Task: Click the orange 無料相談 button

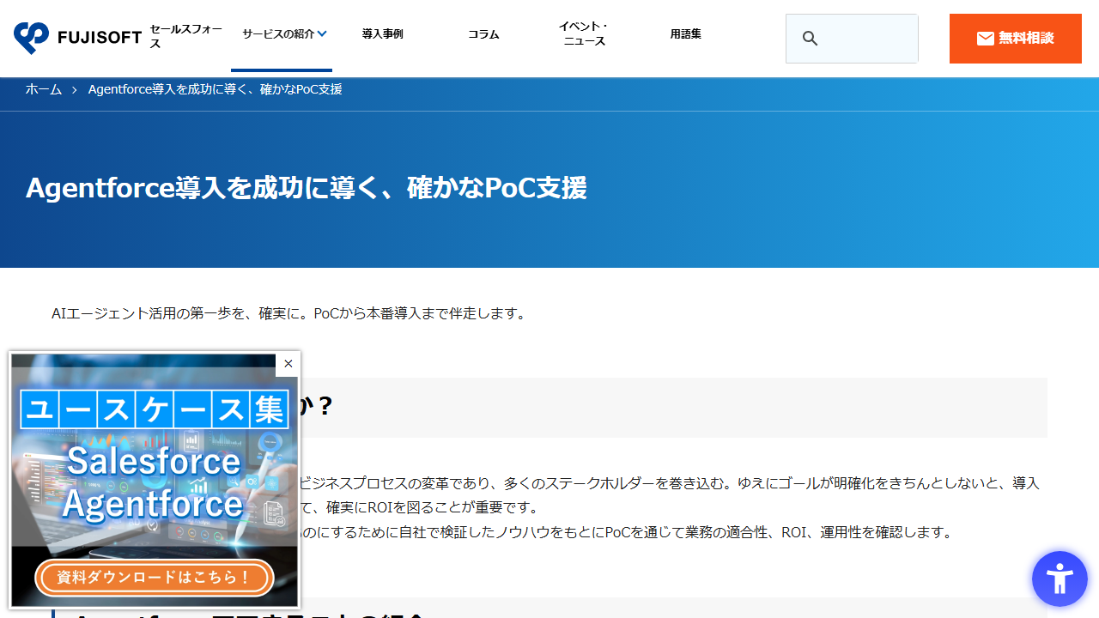Action: [x=1016, y=39]
